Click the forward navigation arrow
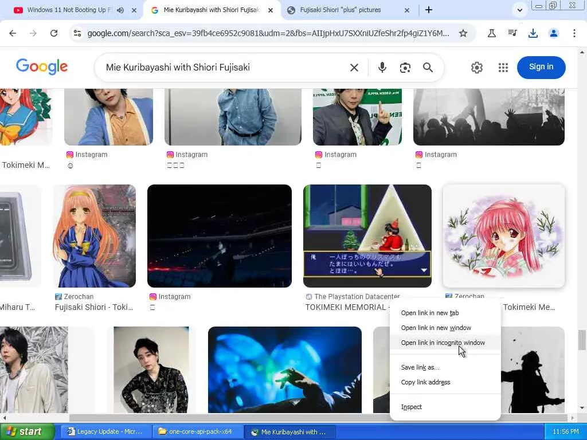Viewport: 587px width, 440px height. (x=33, y=33)
